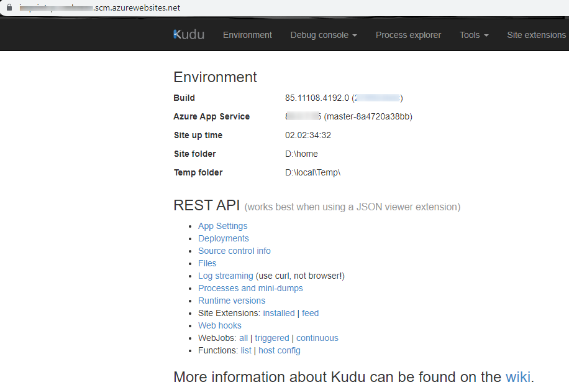
Task: Show triggered WebJobs link
Action: pyautogui.click(x=272, y=338)
